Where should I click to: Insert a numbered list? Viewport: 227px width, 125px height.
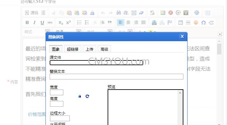coord(79,22)
